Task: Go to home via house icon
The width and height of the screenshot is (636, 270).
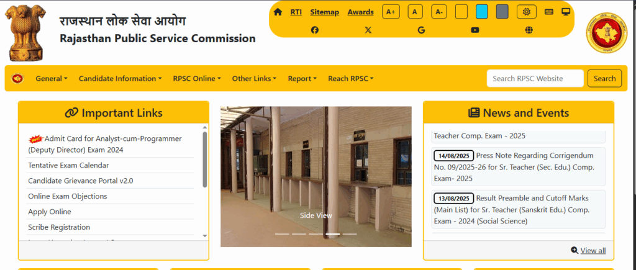Action: tap(278, 12)
